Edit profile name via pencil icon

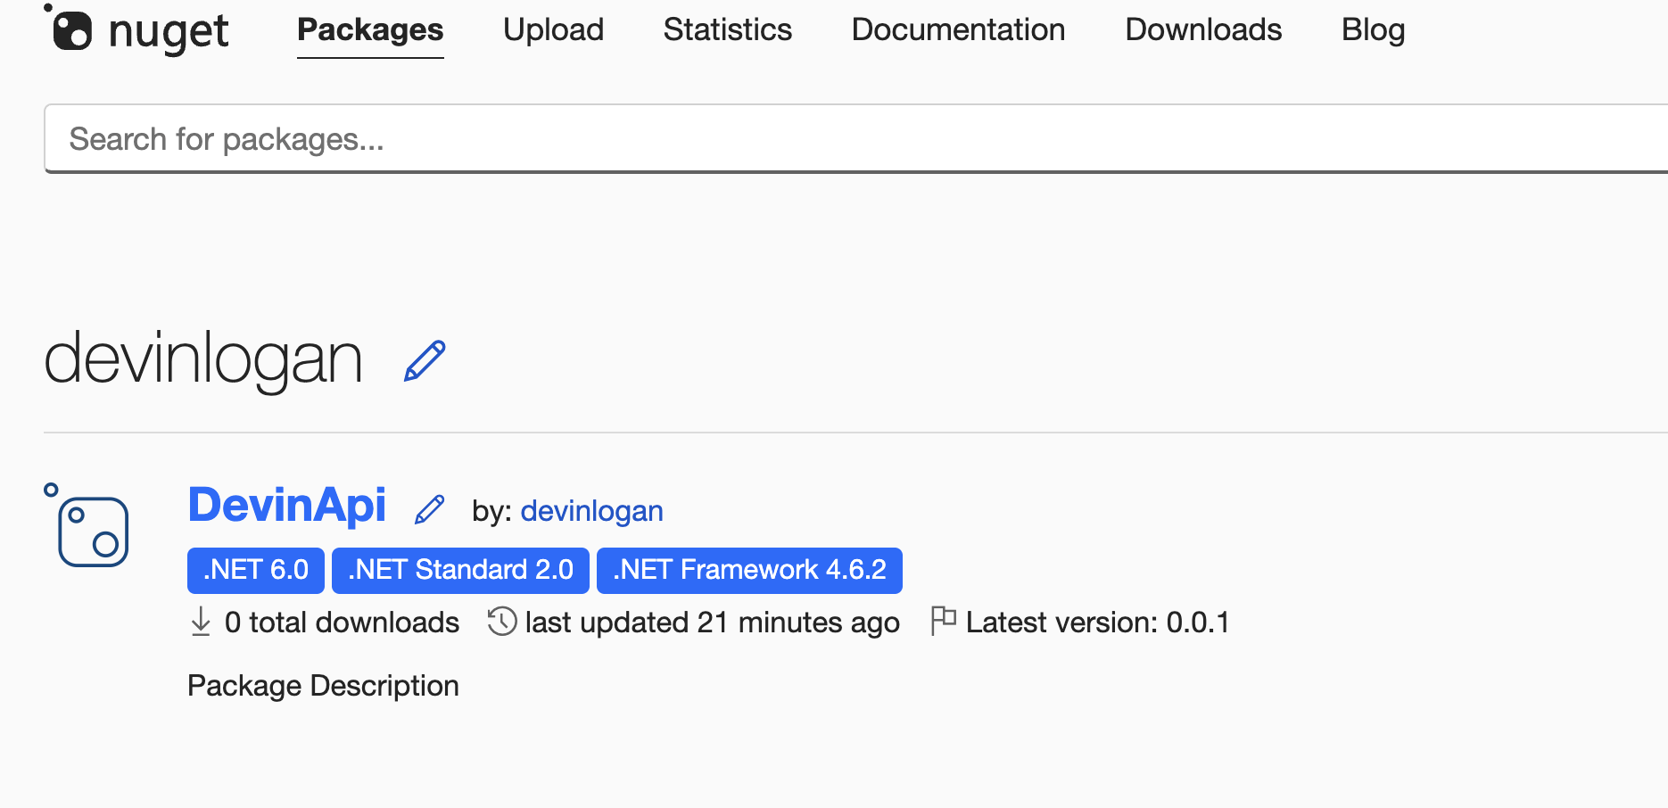(x=423, y=359)
